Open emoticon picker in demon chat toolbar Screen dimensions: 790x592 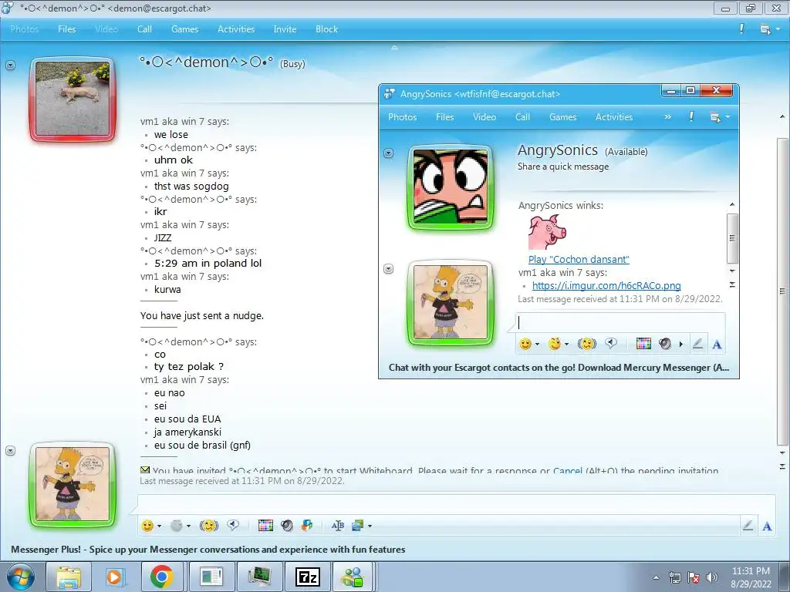(x=147, y=526)
